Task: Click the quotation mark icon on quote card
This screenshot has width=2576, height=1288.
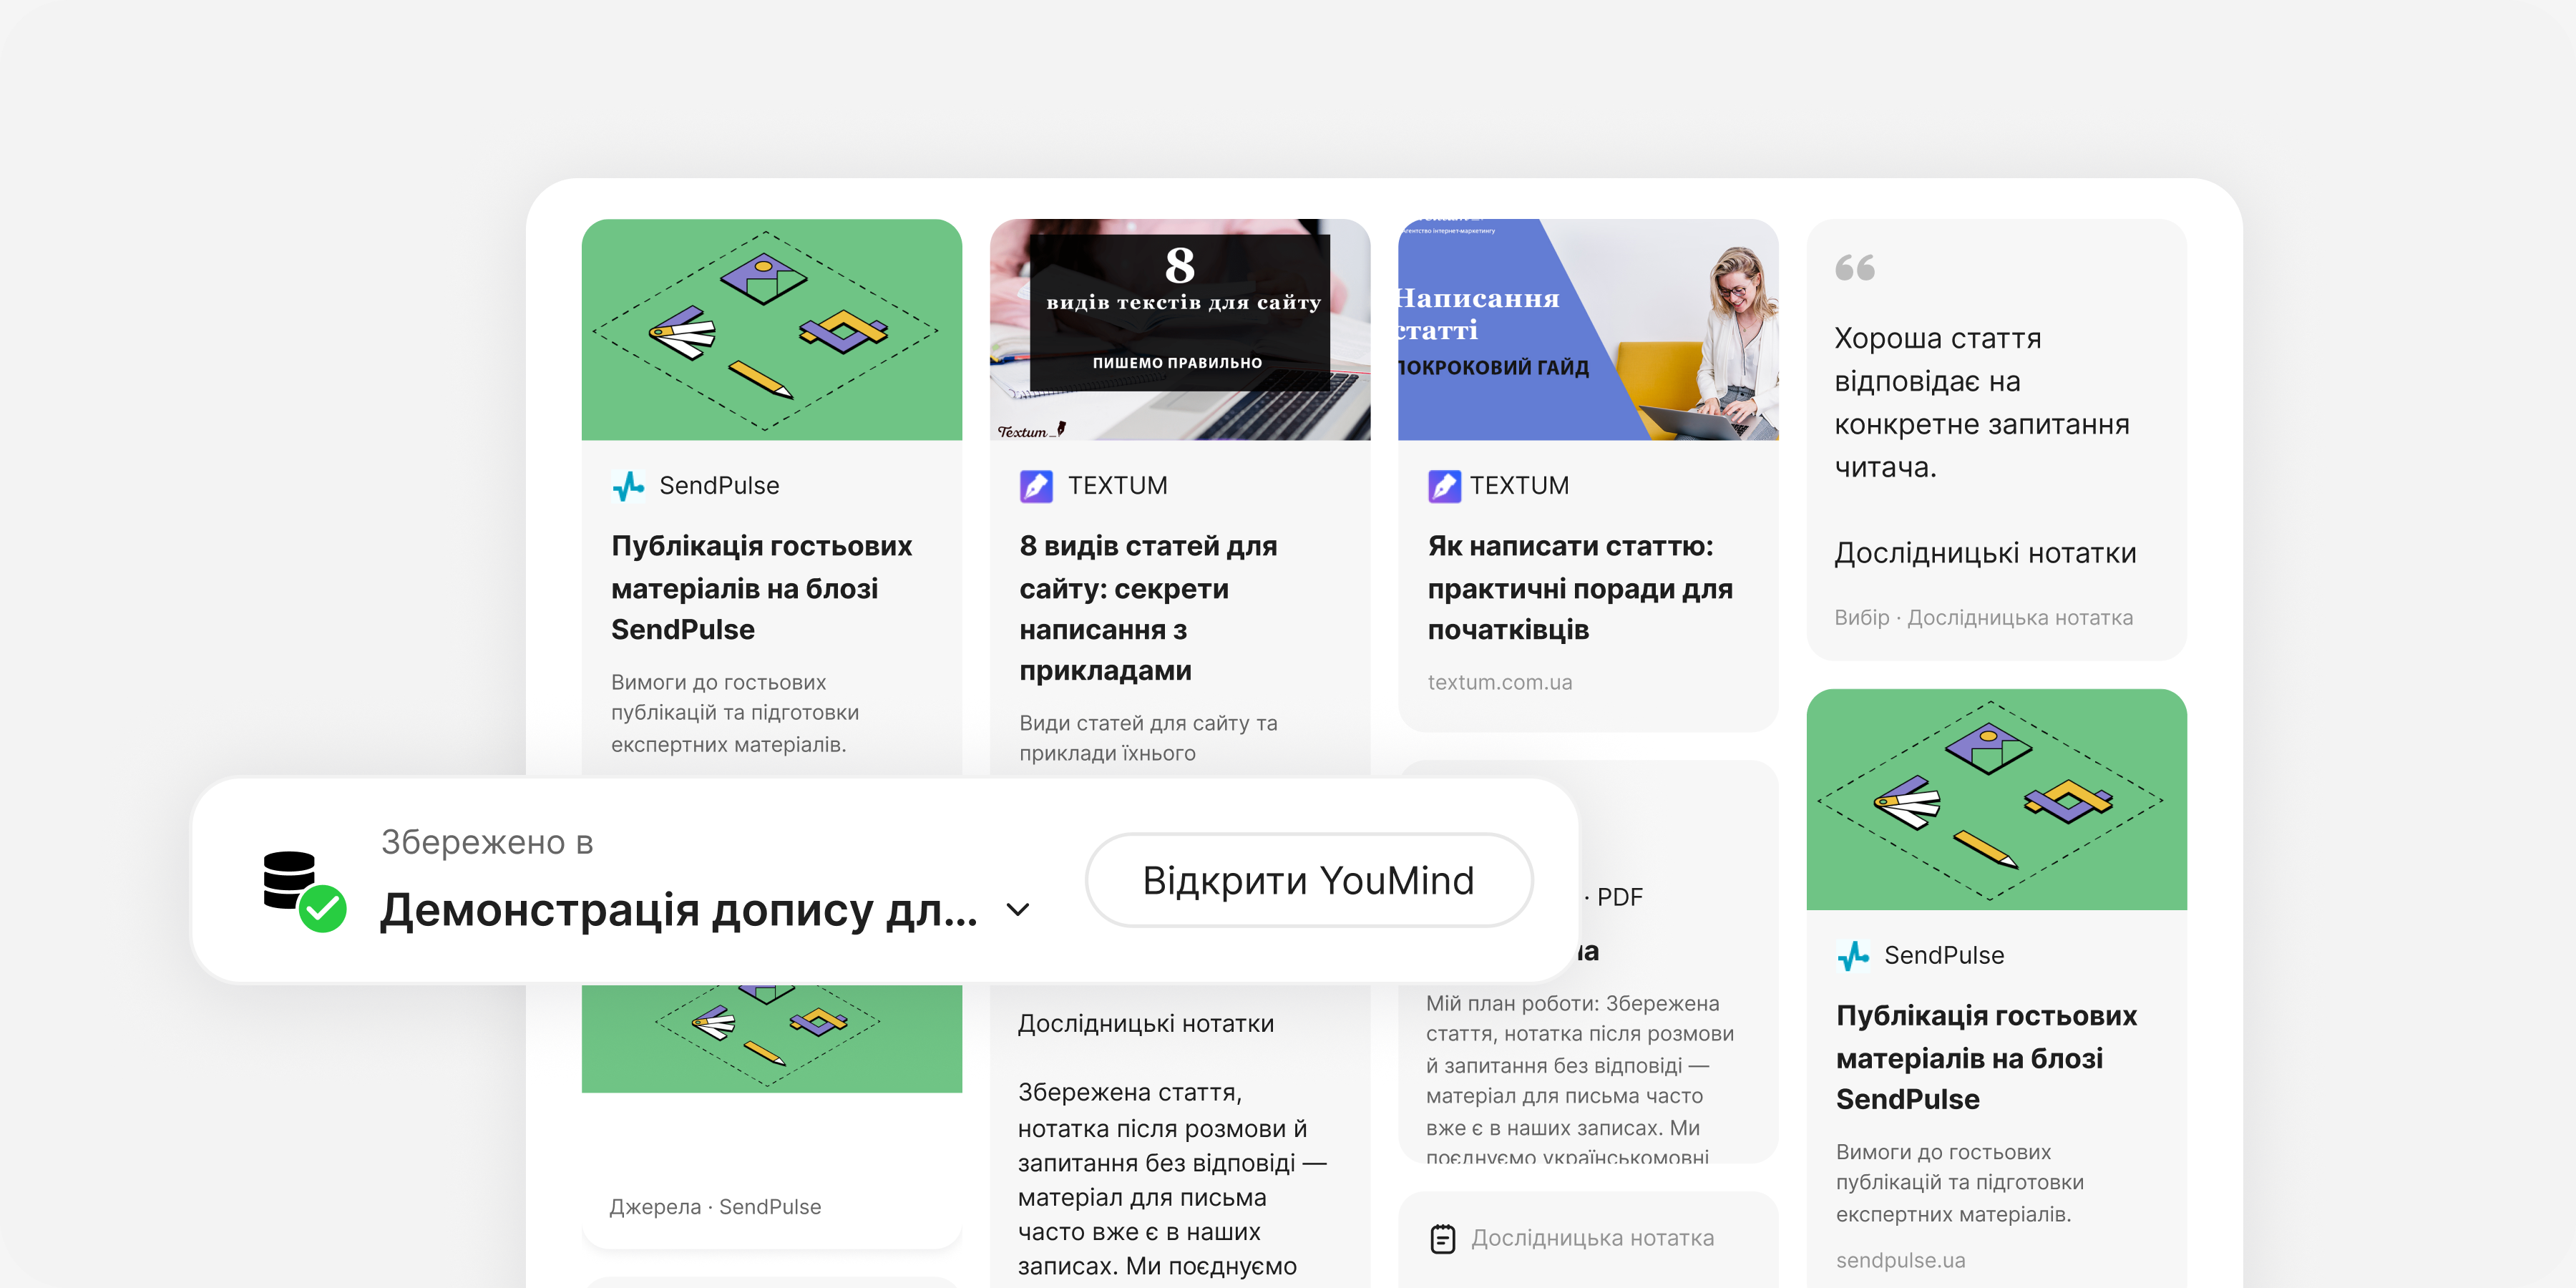Action: [1855, 268]
